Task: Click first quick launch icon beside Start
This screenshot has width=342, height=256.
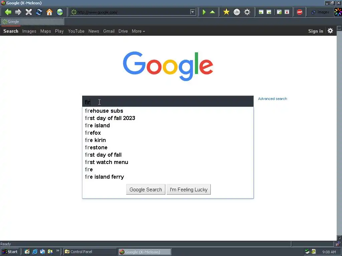Action: 27,252
